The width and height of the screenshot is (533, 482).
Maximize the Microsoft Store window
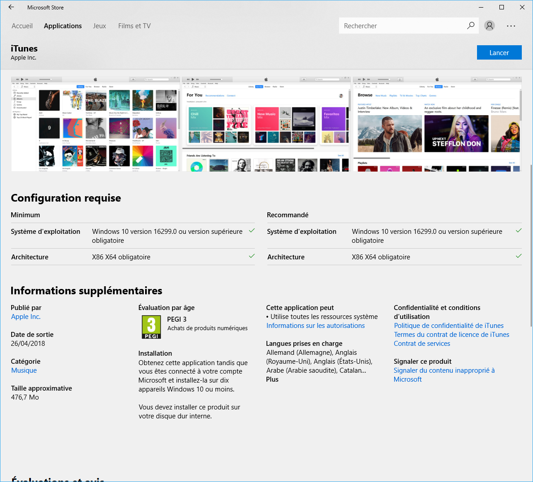point(501,7)
